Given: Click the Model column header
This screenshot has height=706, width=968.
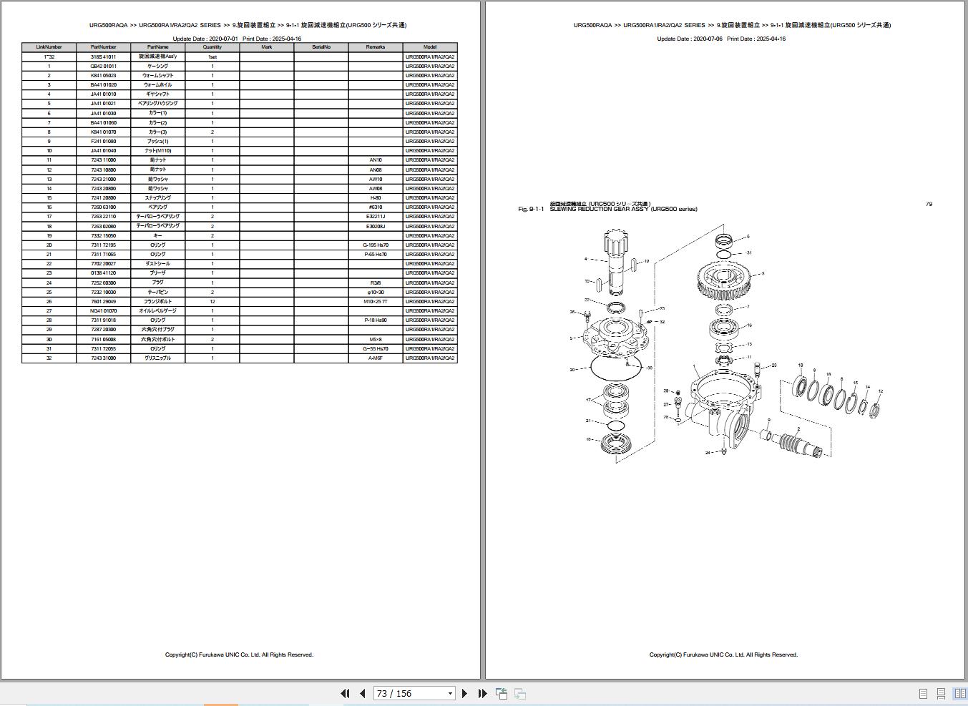Looking at the screenshot, I should point(430,47).
